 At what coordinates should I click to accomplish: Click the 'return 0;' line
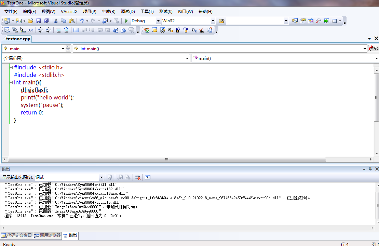click(32, 113)
